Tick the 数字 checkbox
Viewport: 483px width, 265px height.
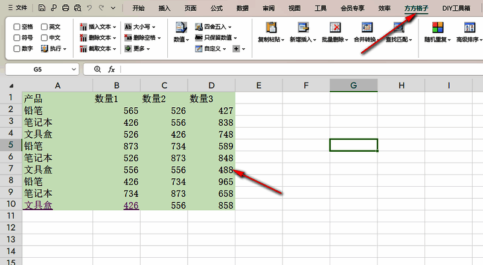pos(17,49)
